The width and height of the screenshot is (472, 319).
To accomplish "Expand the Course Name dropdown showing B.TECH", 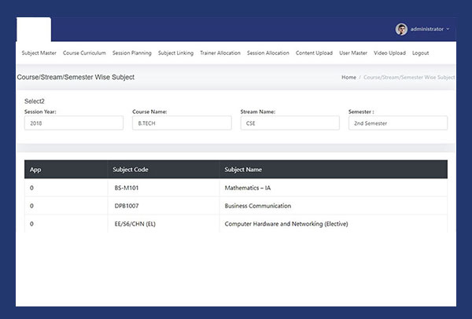I will 182,123.
